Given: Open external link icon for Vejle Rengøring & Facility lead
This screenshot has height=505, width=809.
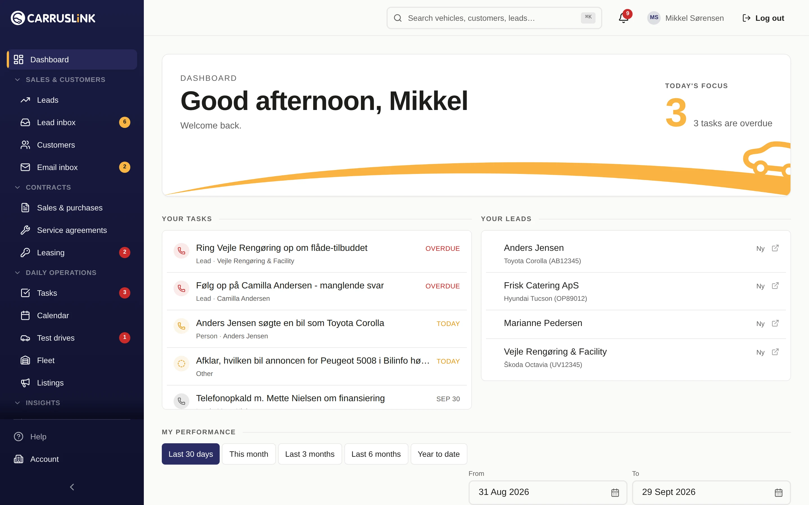Looking at the screenshot, I should (x=775, y=352).
